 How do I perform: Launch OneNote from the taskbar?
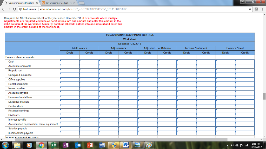coord(65,145)
